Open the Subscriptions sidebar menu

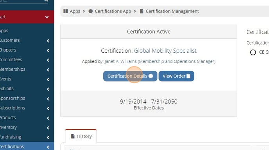(13, 108)
